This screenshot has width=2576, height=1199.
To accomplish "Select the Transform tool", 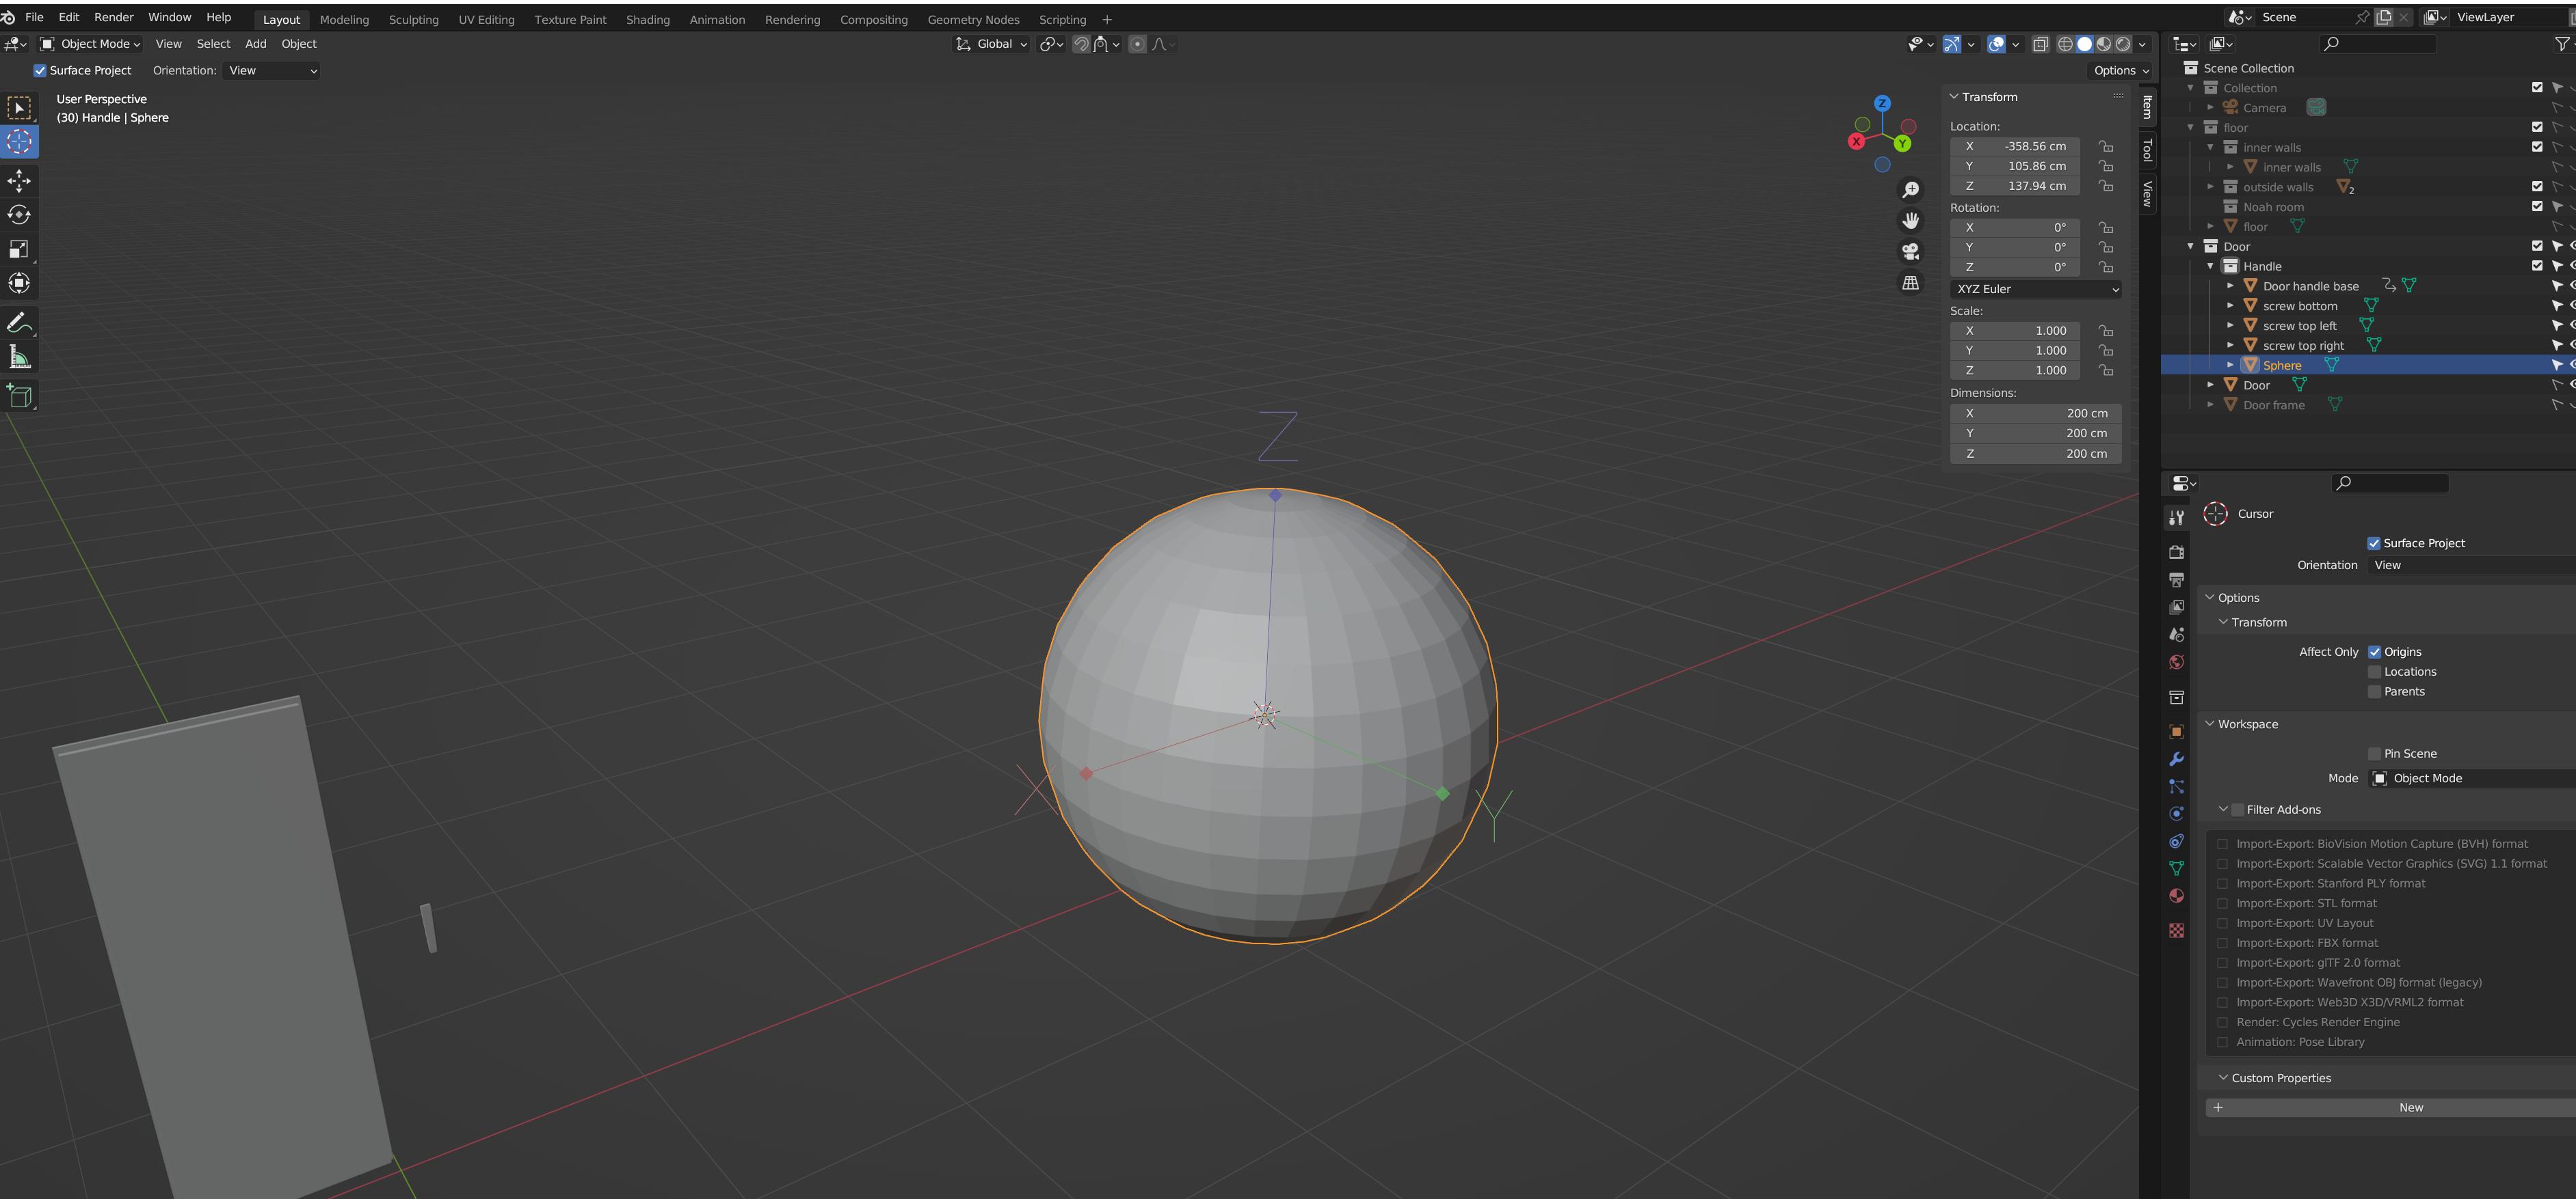I will click(19, 283).
